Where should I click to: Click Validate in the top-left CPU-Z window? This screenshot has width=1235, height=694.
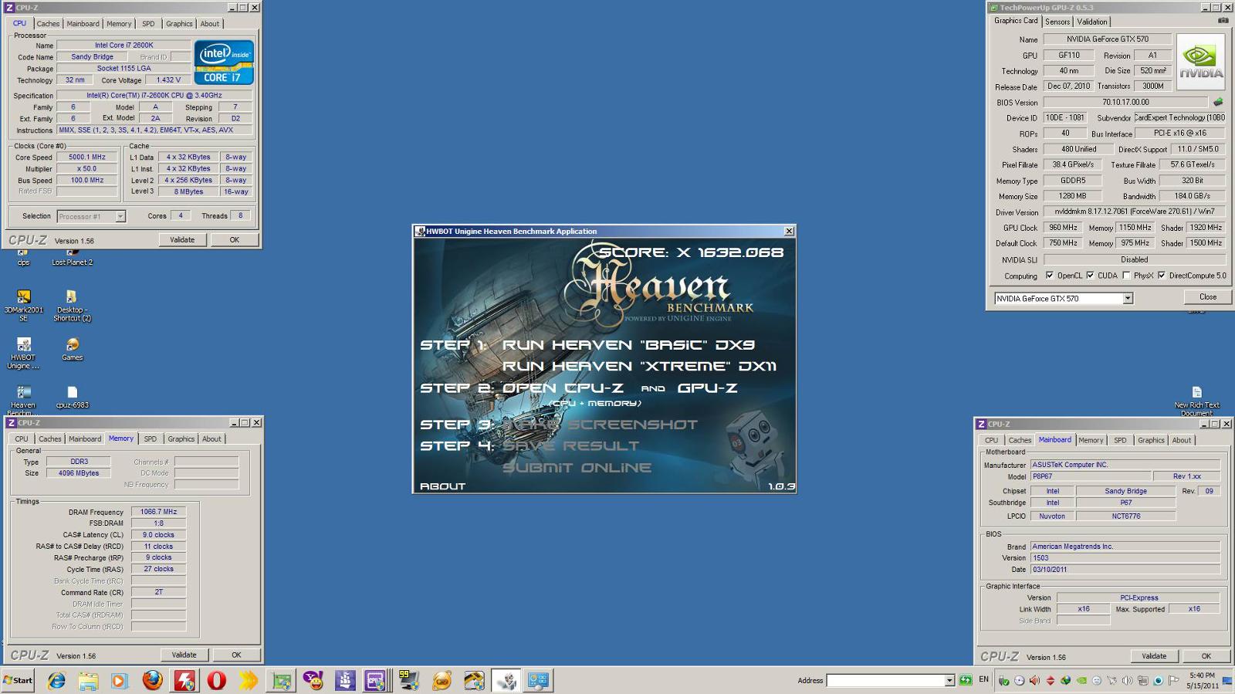click(x=182, y=240)
